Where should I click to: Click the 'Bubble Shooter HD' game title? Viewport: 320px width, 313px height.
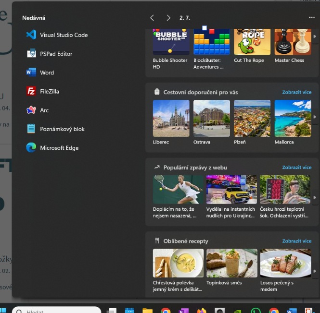tap(170, 63)
